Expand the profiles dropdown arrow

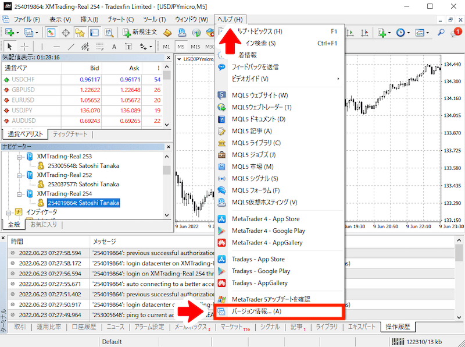click(37, 33)
